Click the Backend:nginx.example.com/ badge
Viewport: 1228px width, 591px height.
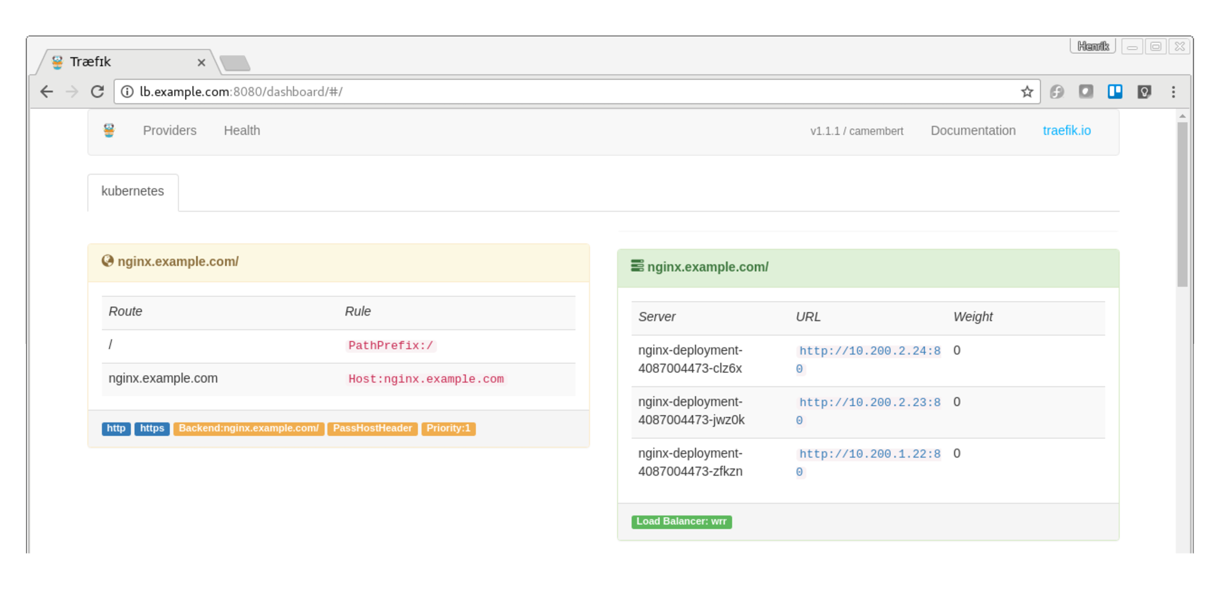[x=249, y=428]
